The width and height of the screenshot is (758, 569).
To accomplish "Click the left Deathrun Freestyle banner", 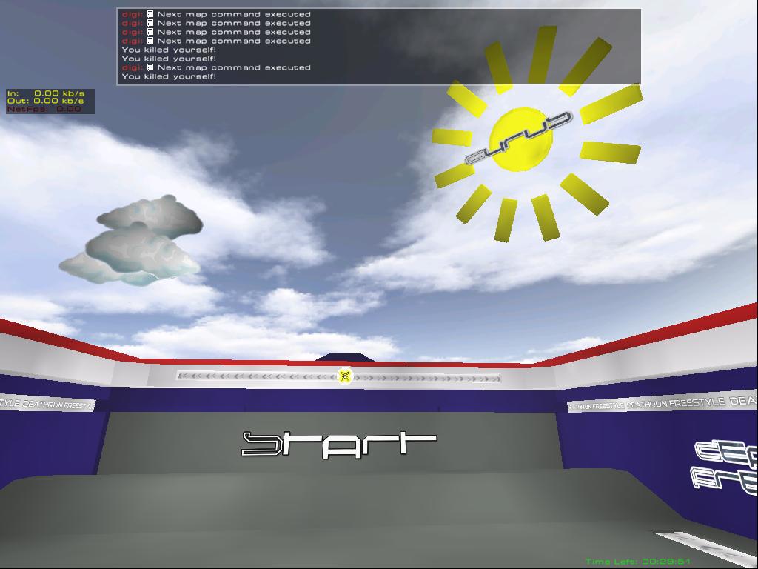I will point(47,404).
